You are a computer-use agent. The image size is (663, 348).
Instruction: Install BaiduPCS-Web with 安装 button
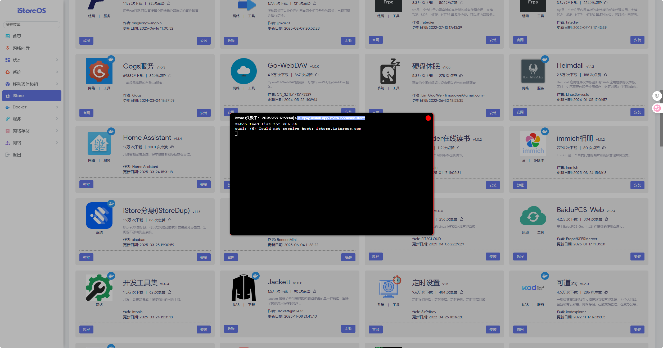coord(637,257)
